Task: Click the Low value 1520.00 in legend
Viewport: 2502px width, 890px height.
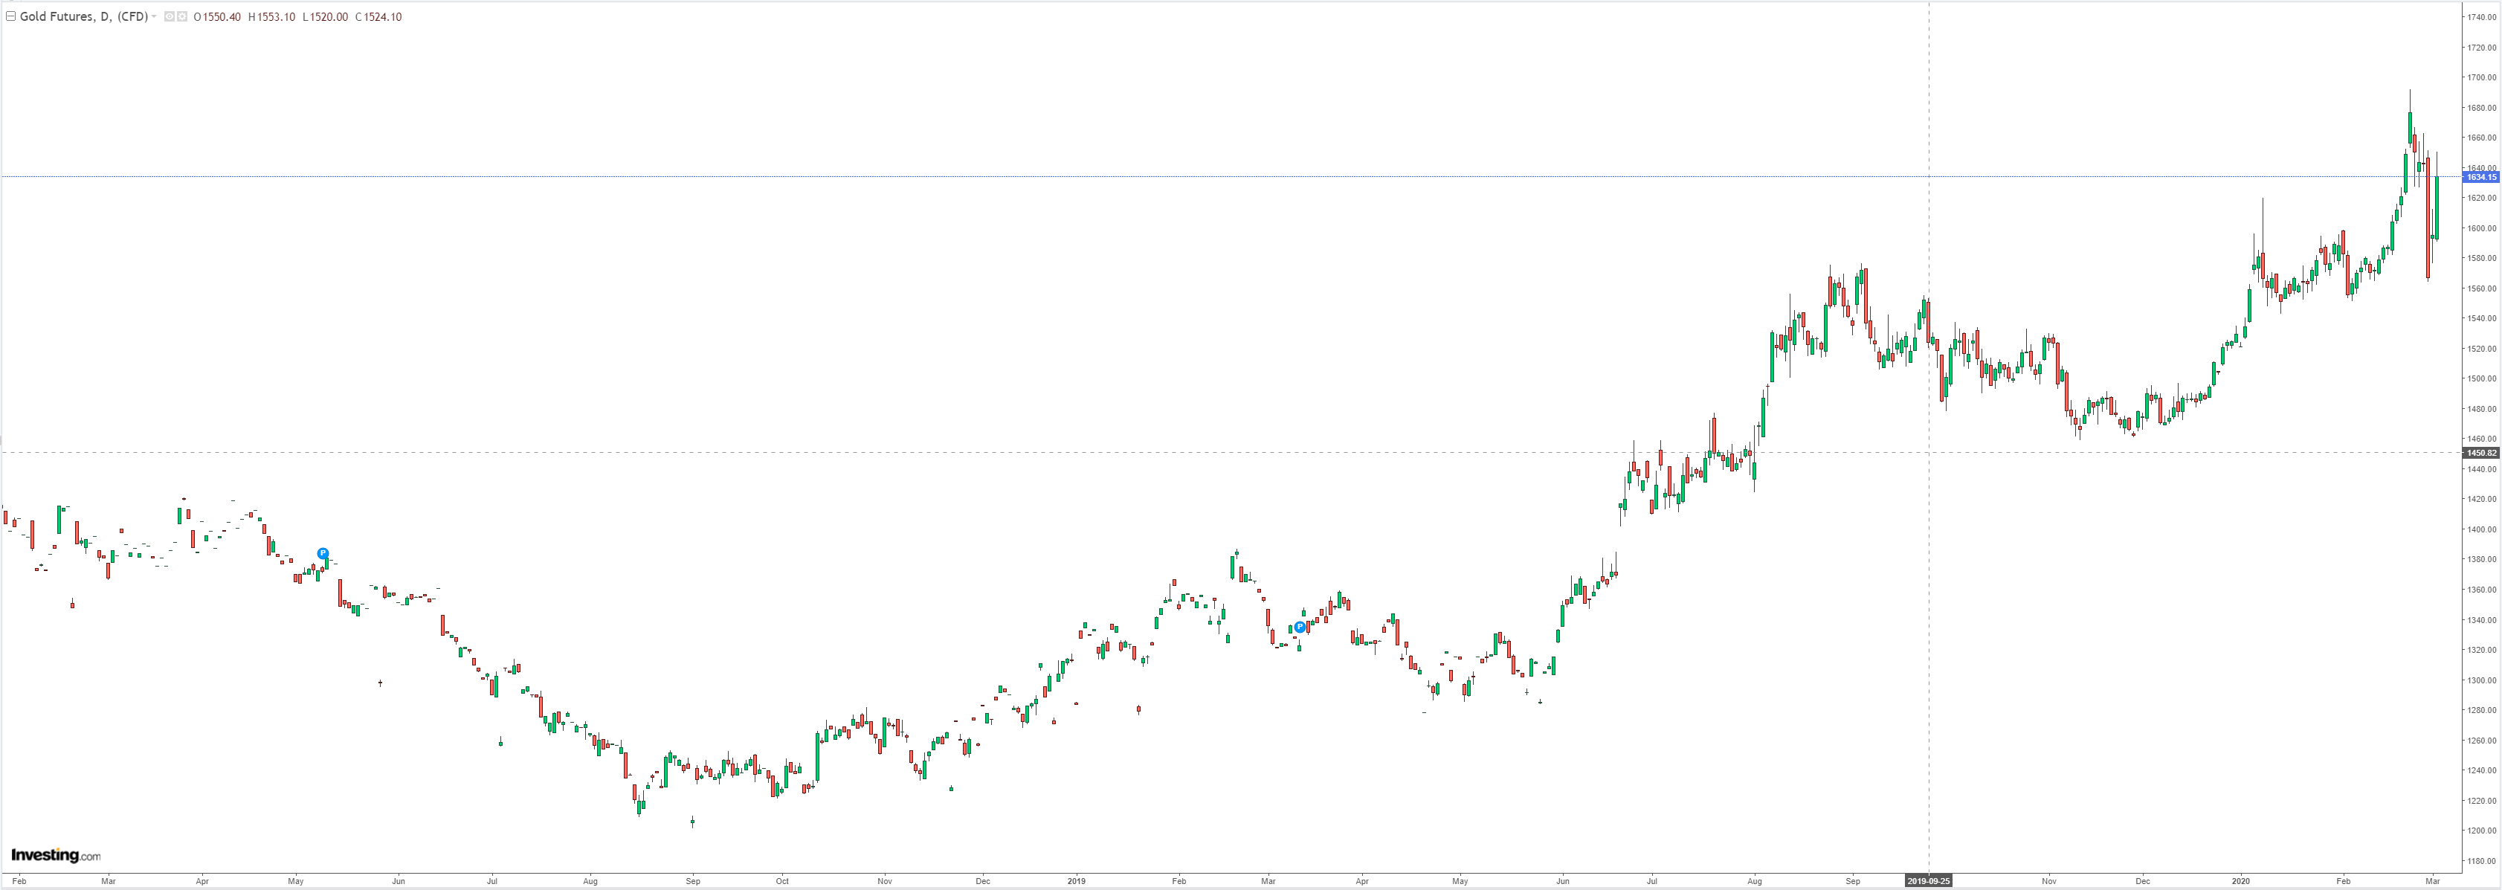Action: (329, 16)
